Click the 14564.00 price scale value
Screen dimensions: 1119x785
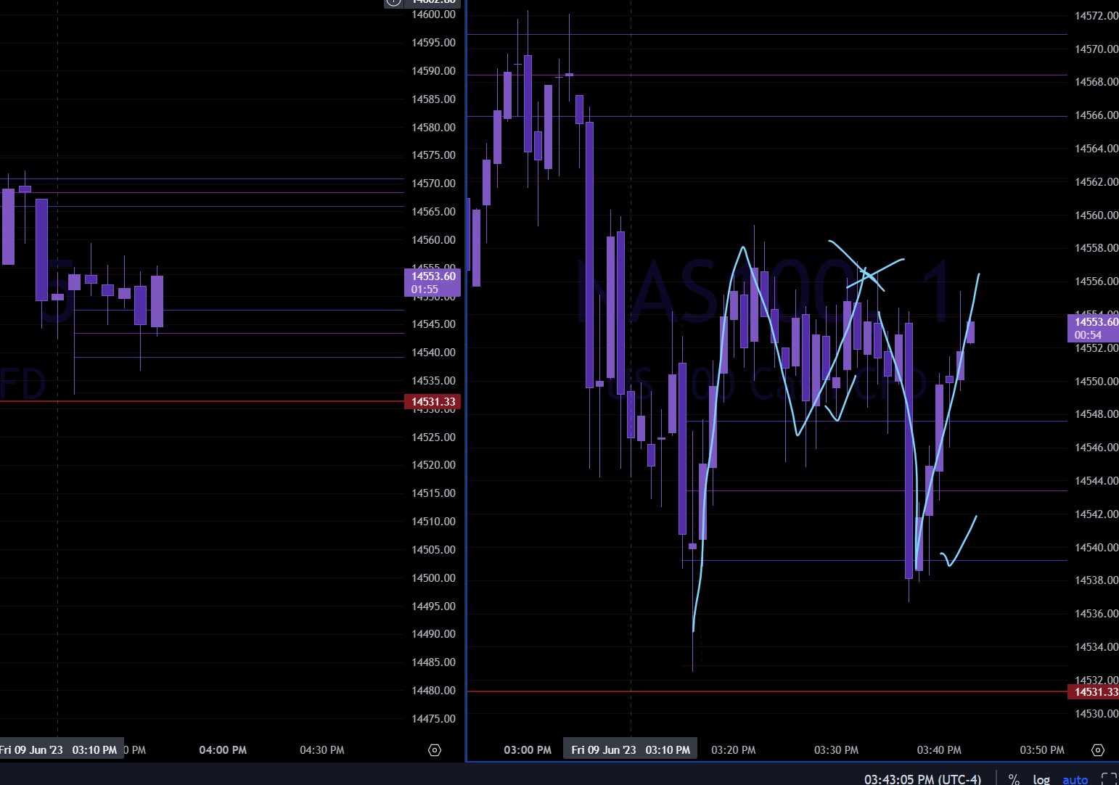click(1097, 148)
